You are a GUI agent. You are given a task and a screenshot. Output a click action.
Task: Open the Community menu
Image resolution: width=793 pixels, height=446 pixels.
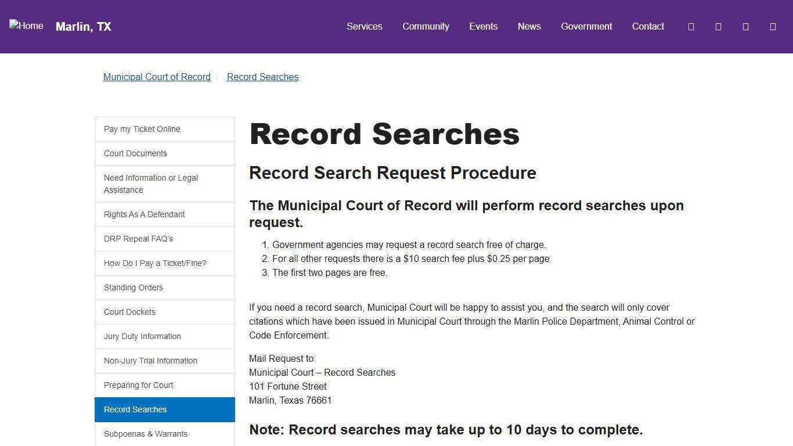pos(426,26)
